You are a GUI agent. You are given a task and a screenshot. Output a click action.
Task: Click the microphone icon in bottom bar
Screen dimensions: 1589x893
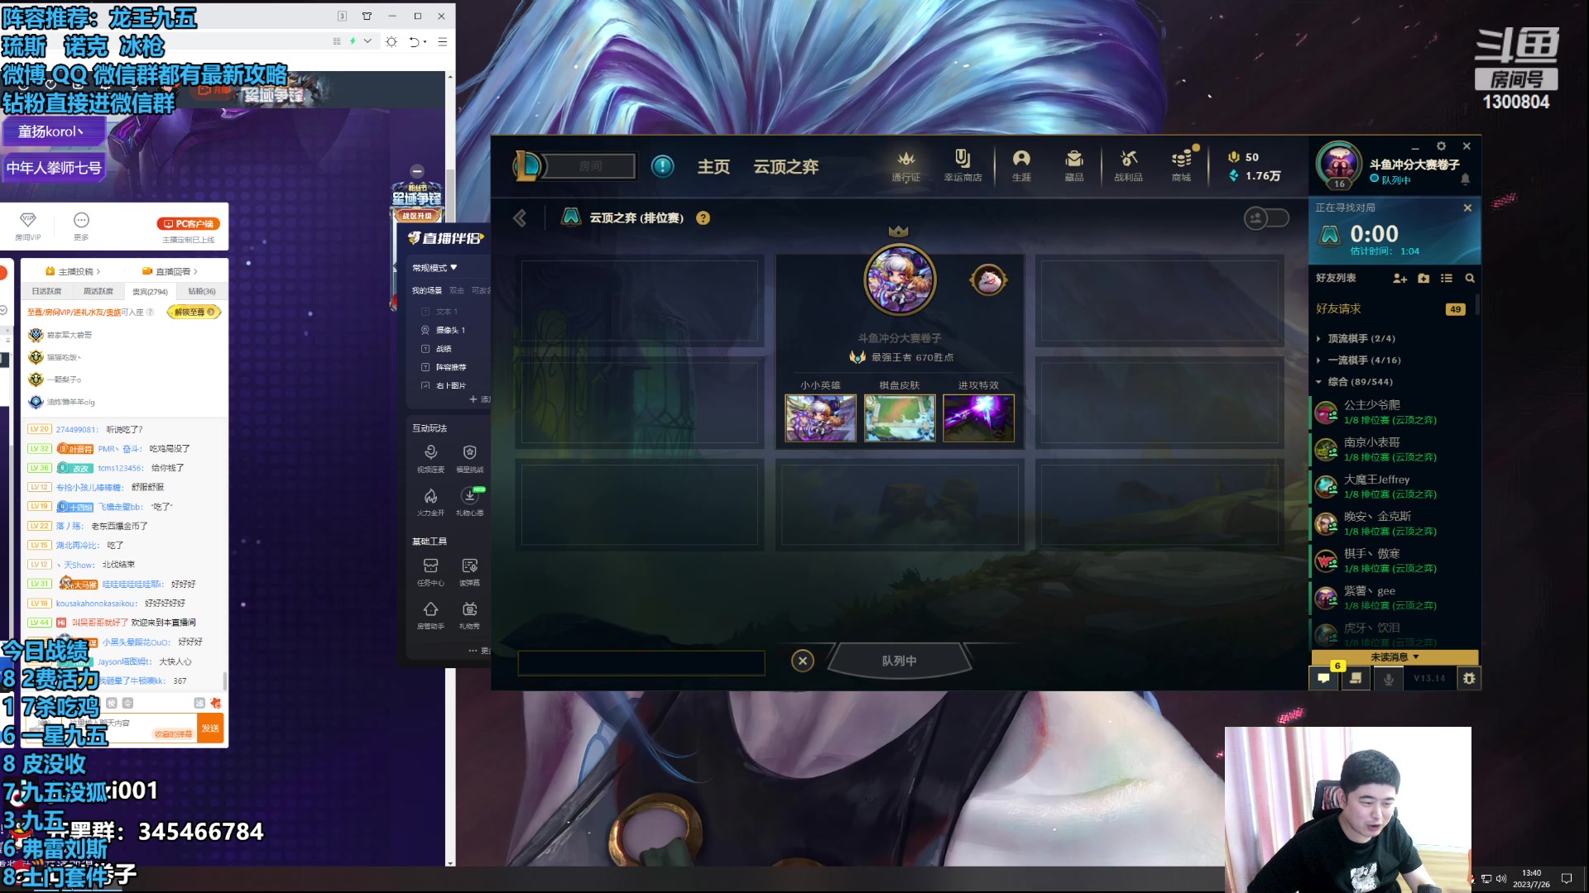1389,679
